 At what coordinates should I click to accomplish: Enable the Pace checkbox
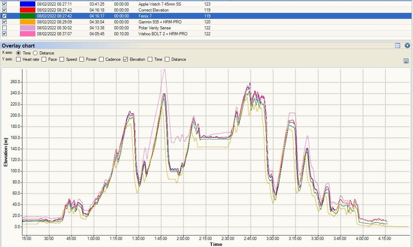click(44, 59)
